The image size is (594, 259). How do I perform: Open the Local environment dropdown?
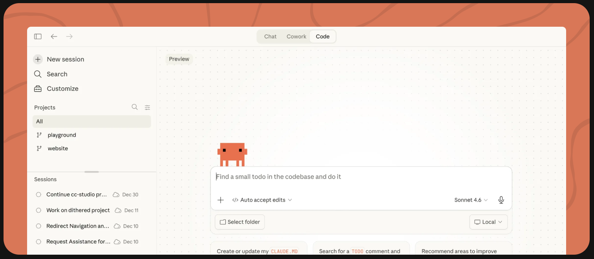click(488, 222)
